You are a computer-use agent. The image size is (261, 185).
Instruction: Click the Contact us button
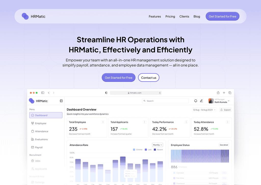pos(149,78)
